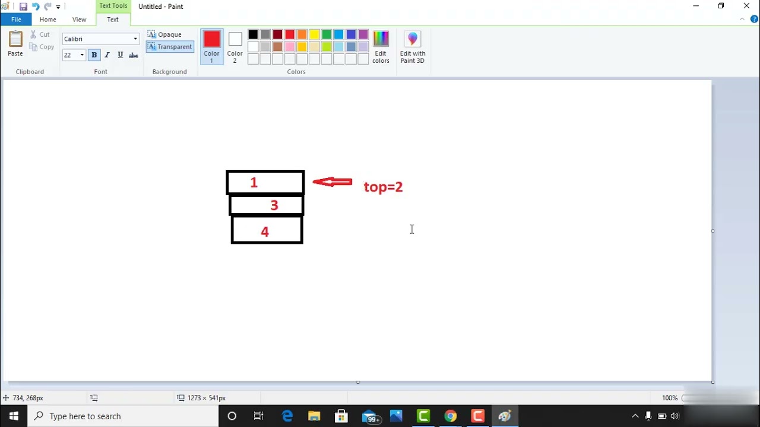
Task: Open Customize Quick Access Toolbar dropdown
Action: pos(58,7)
